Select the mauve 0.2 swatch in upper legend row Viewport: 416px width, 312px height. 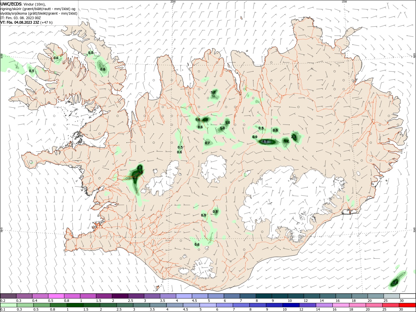8,296
